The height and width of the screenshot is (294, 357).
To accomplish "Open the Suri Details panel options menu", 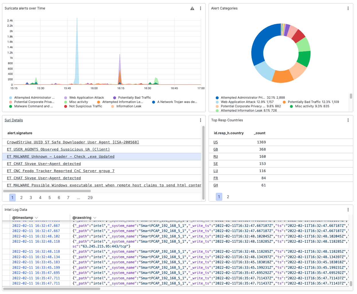I will [x=201, y=120].
